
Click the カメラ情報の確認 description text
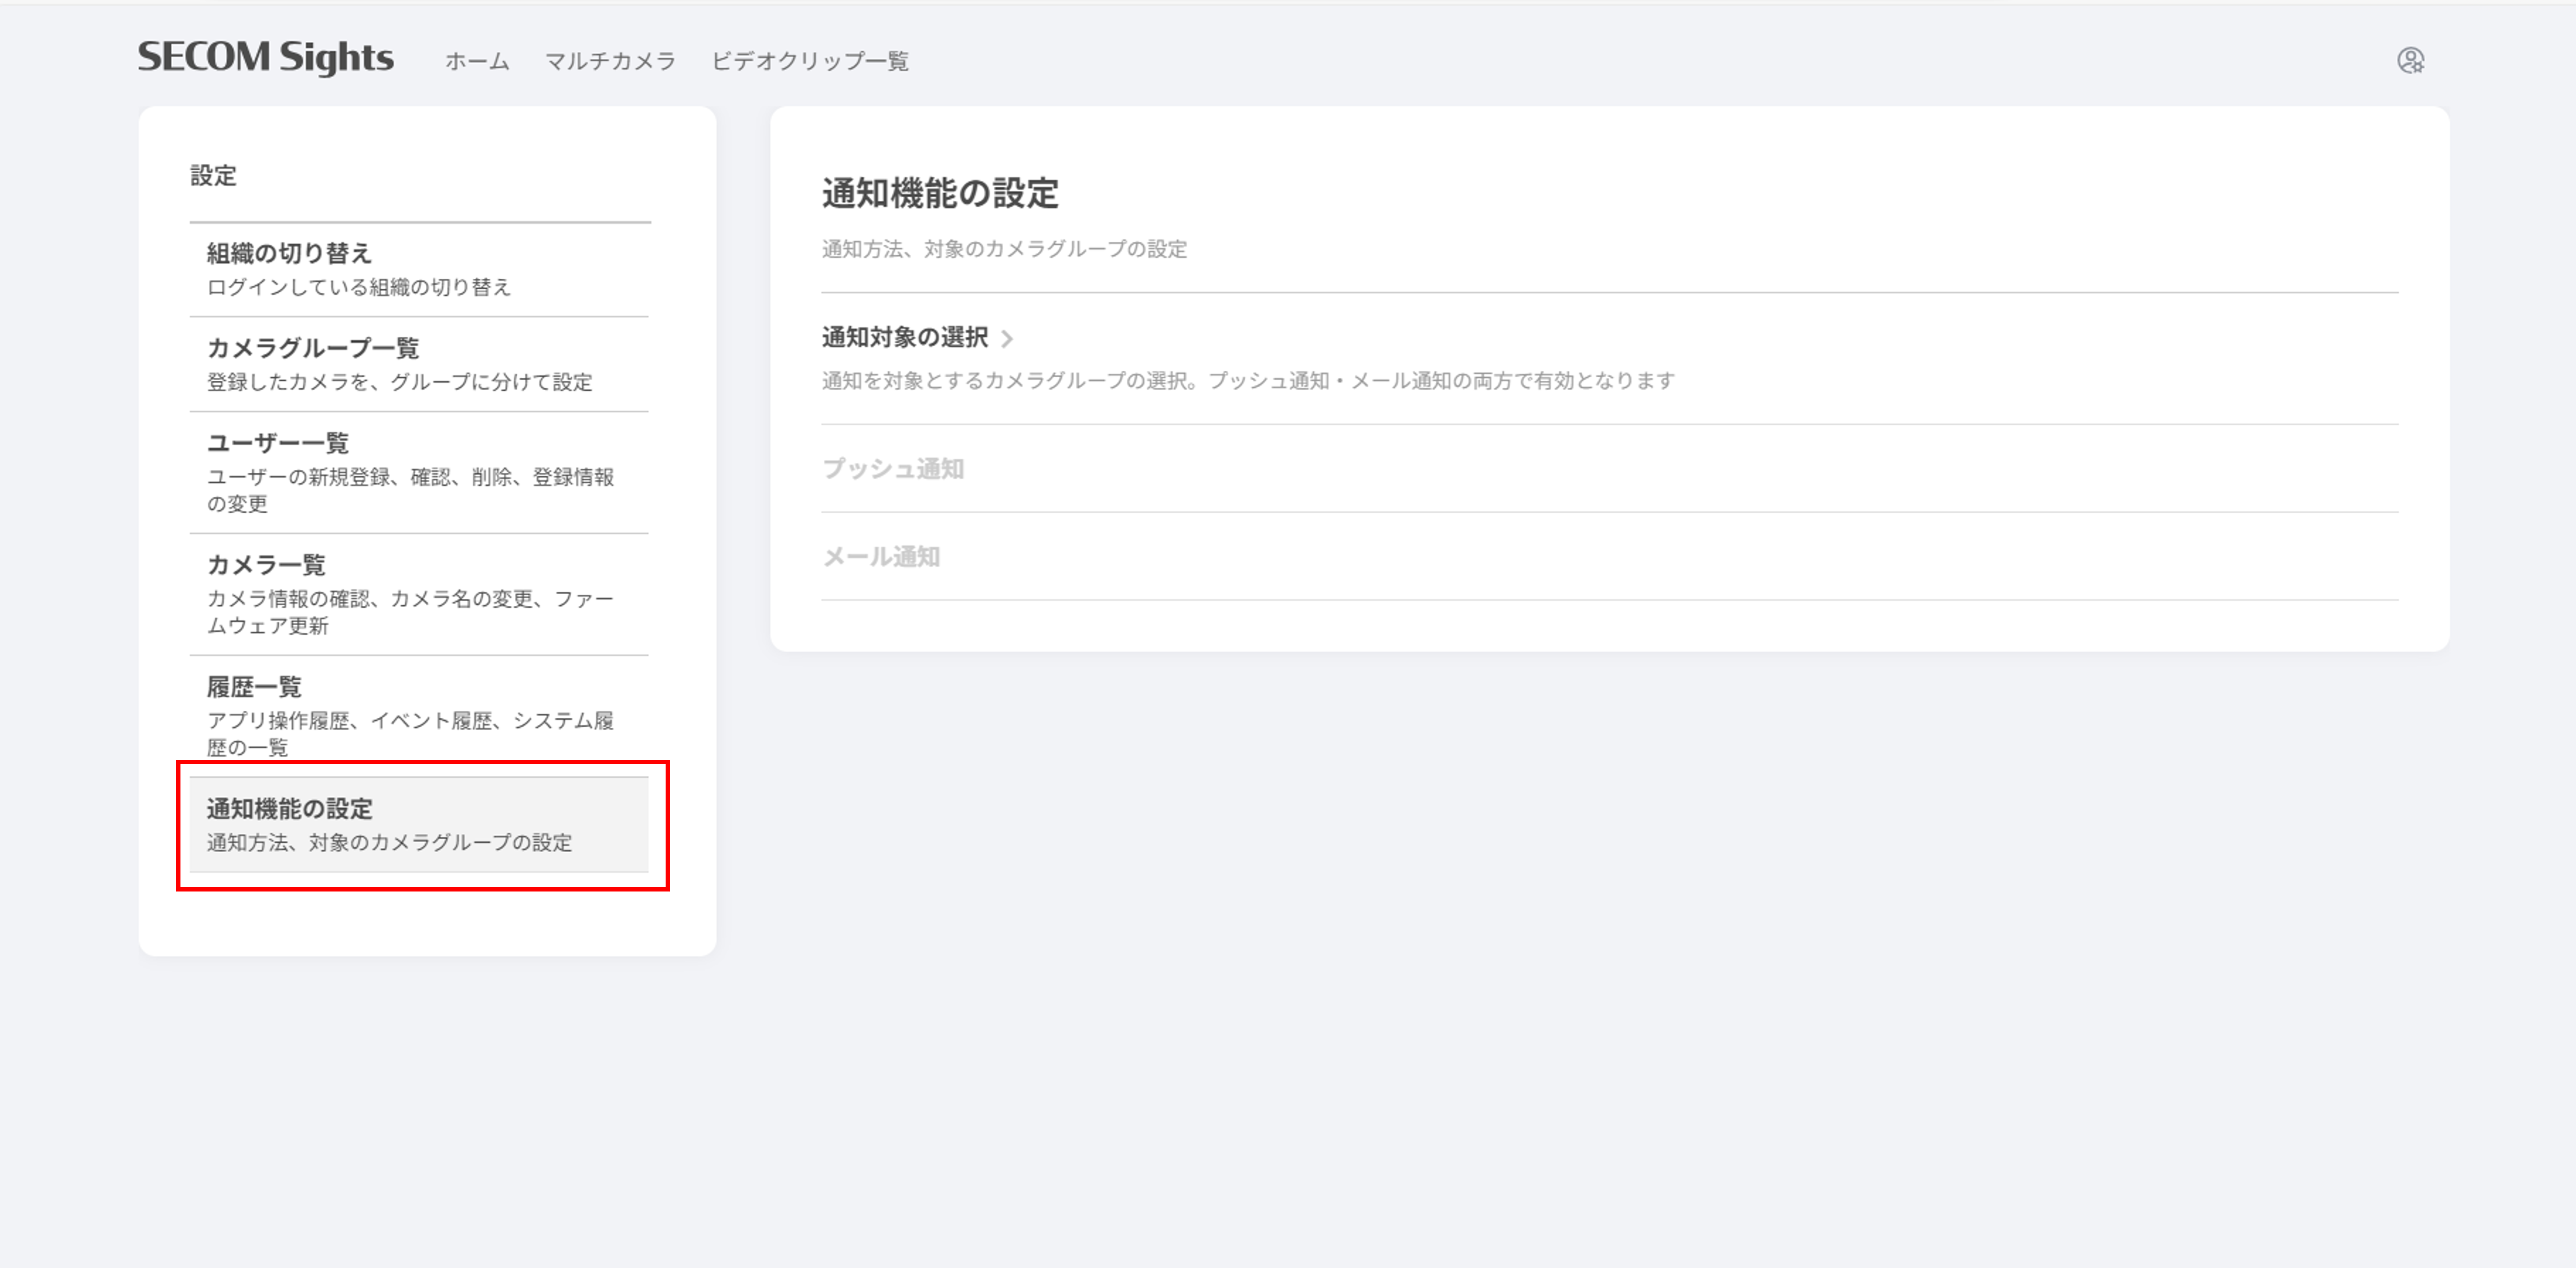click(x=410, y=612)
